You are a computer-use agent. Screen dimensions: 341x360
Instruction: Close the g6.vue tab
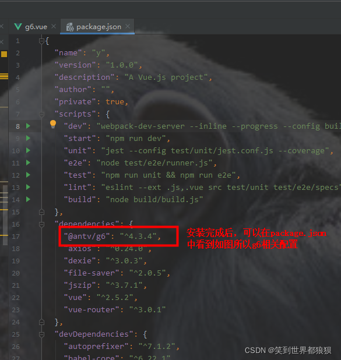point(54,26)
